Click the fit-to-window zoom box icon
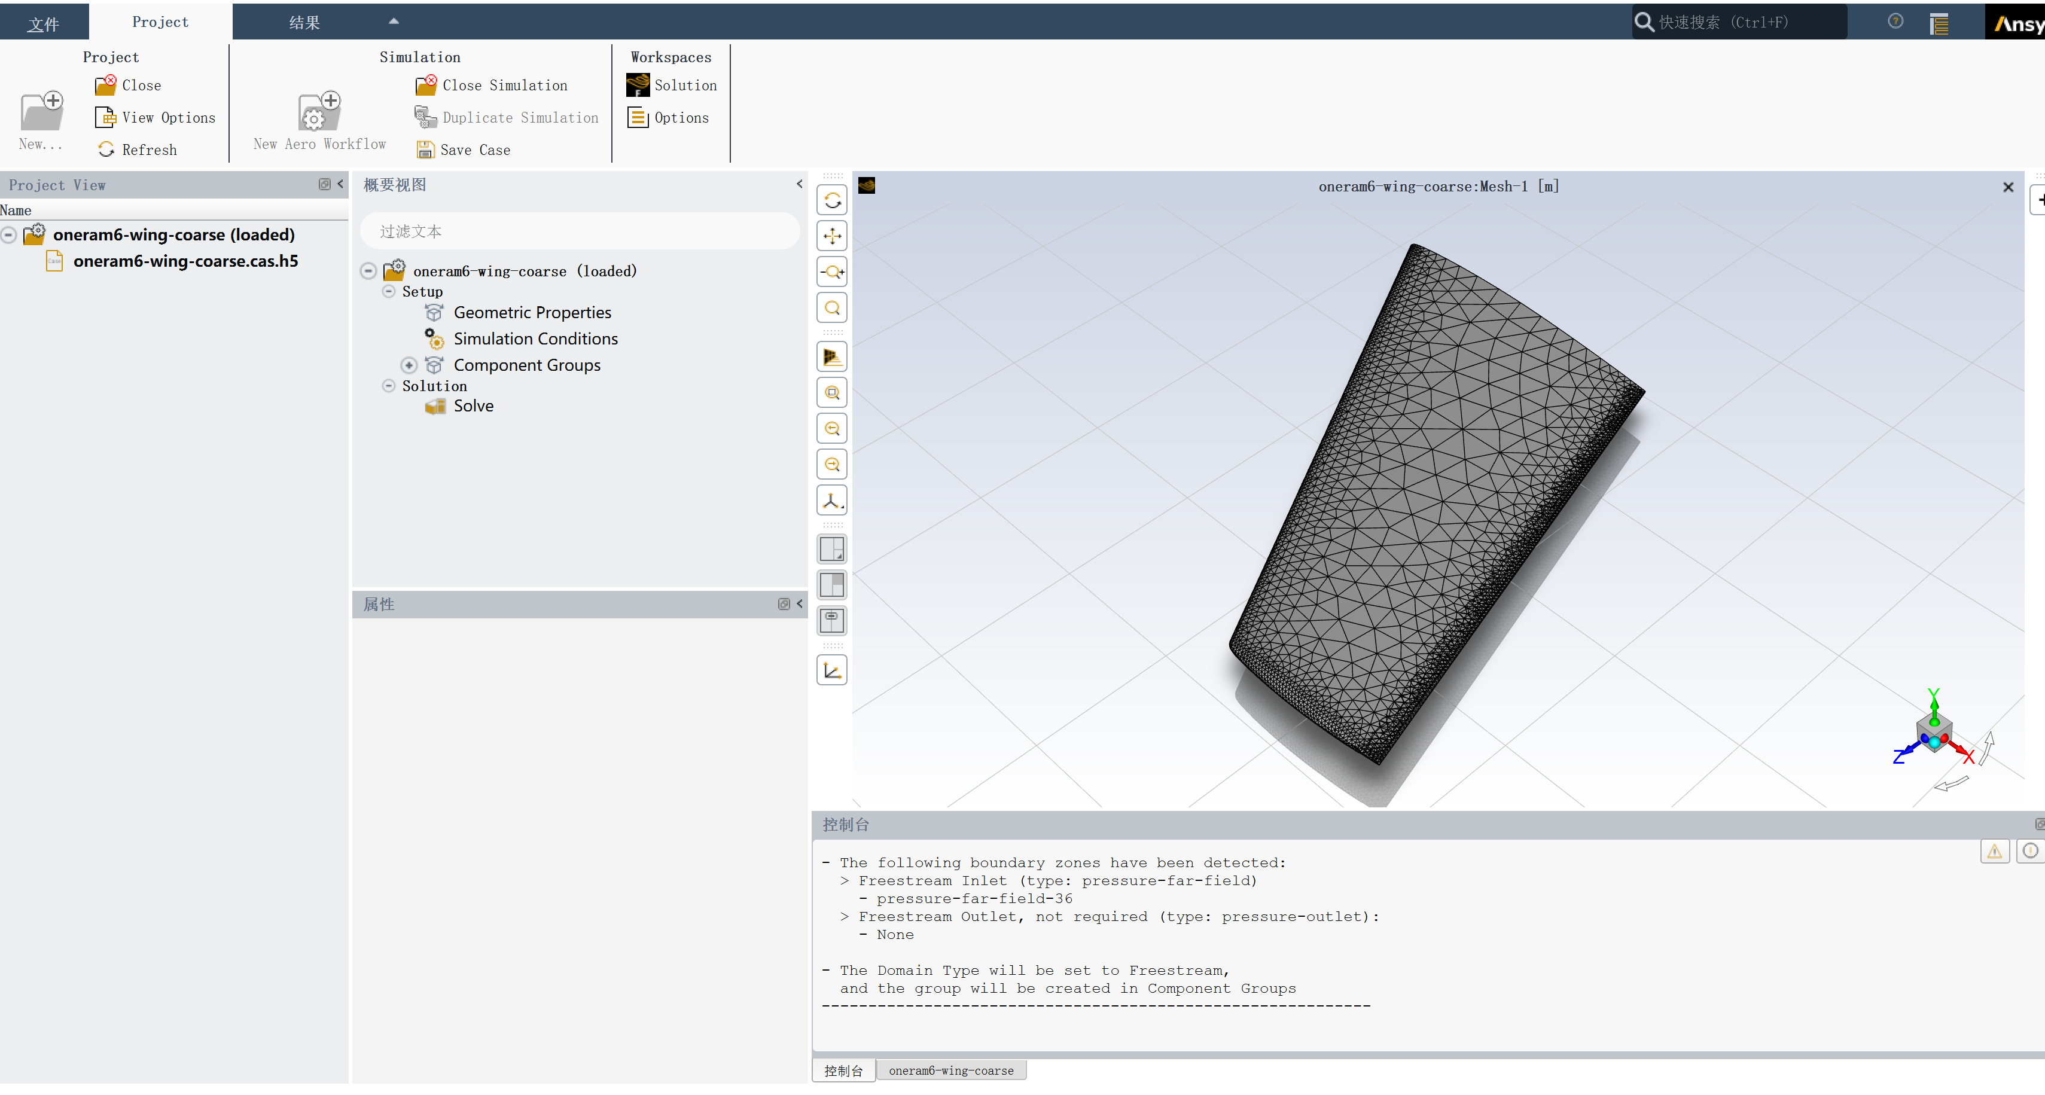Viewport: 2045px width, 1095px height. pos(831,393)
